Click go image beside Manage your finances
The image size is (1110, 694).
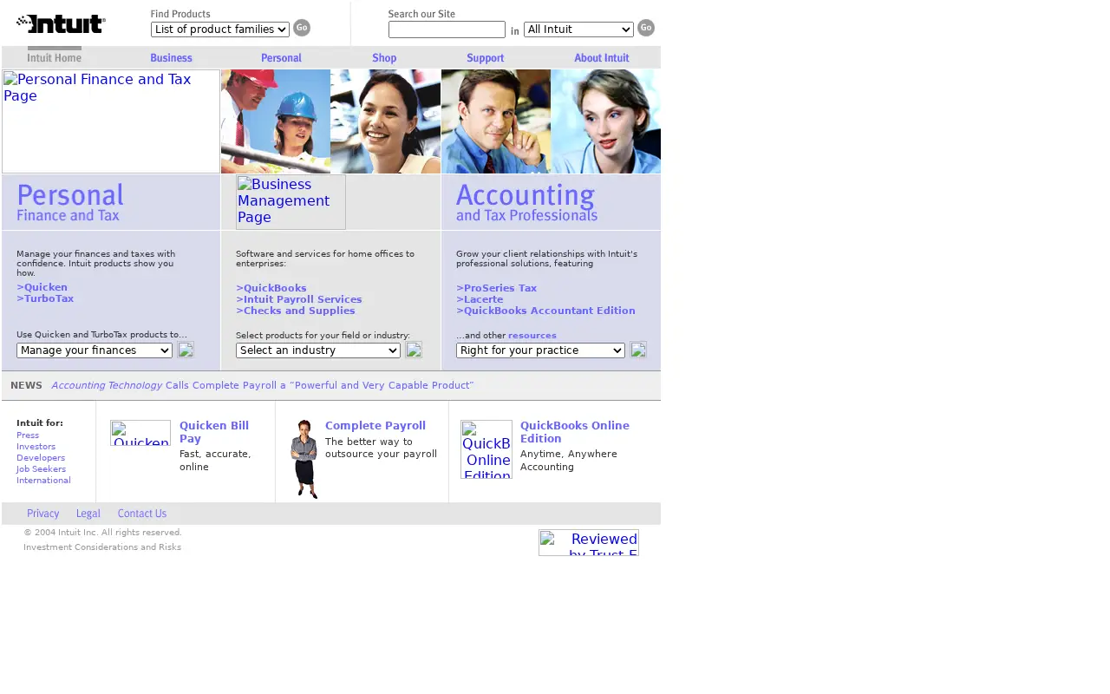point(186,350)
